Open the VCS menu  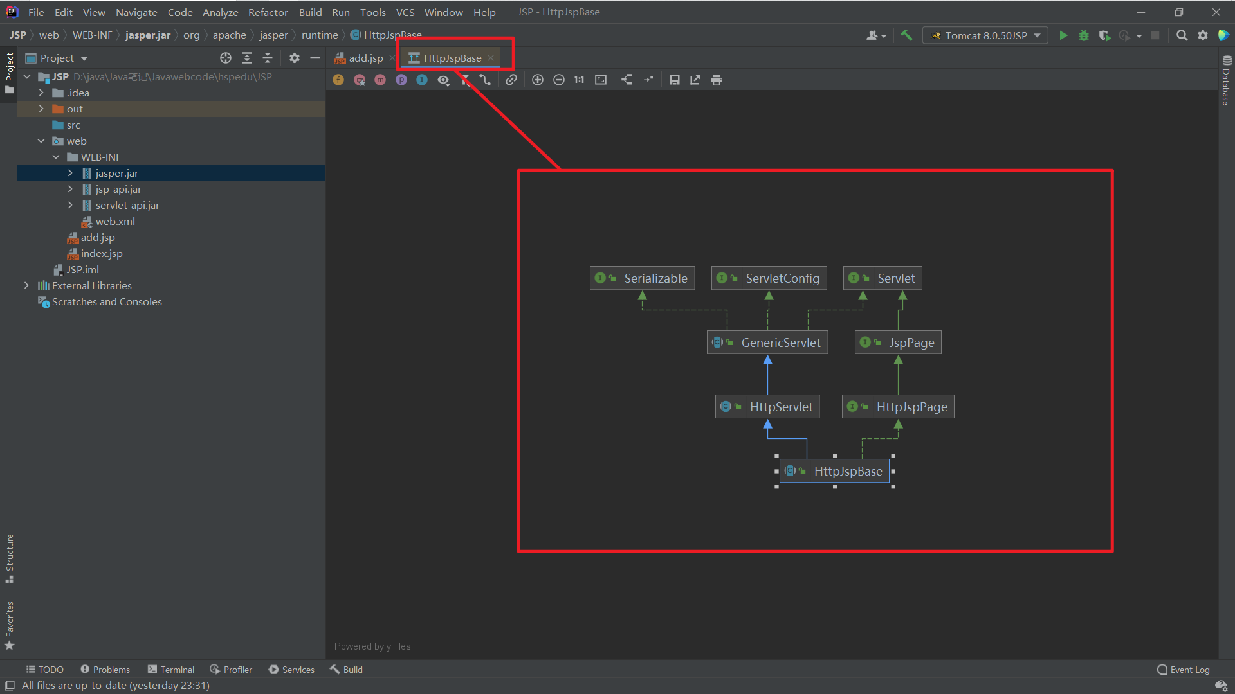(405, 12)
